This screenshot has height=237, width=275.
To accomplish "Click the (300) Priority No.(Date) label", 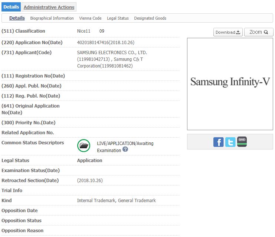I will [x=29, y=123].
